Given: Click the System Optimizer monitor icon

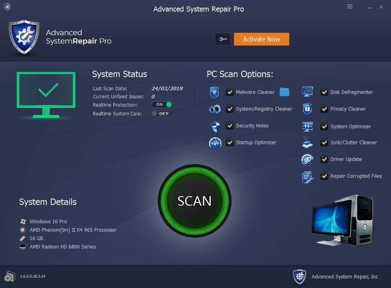Looking at the screenshot, I should (x=307, y=127).
